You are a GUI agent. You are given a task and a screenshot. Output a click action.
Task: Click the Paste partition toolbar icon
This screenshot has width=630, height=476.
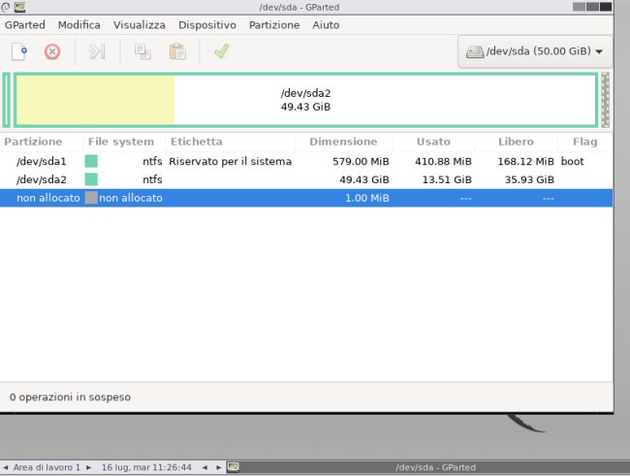pyautogui.click(x=176, y=52)
